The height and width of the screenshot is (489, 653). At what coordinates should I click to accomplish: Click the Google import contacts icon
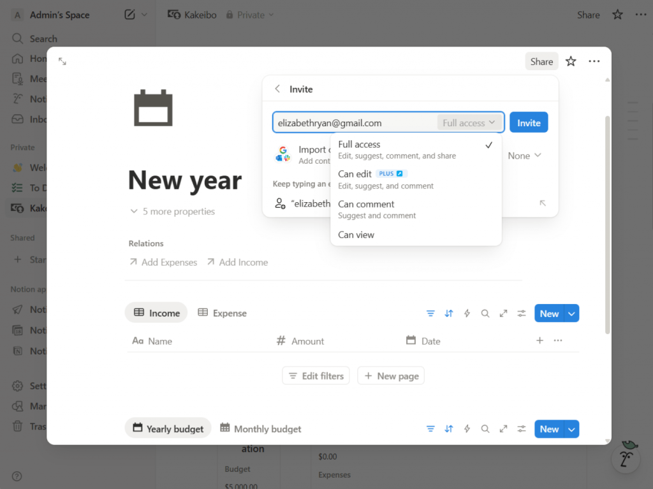pyautogui.click(x=282, y=154)
